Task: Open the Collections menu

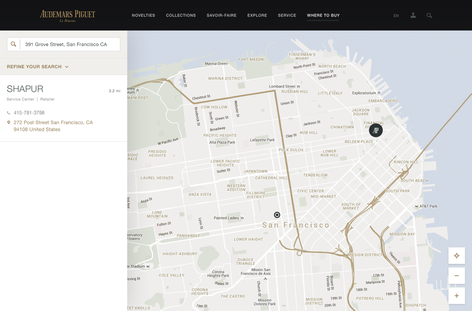Action: [x=181, y=16]
